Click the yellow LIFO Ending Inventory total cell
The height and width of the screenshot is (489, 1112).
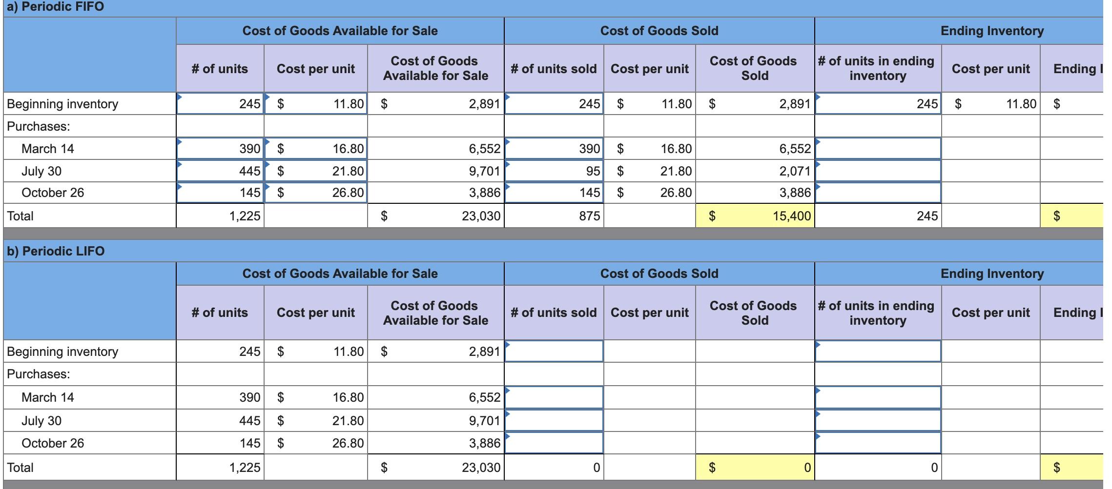[x=1074, y=467]
